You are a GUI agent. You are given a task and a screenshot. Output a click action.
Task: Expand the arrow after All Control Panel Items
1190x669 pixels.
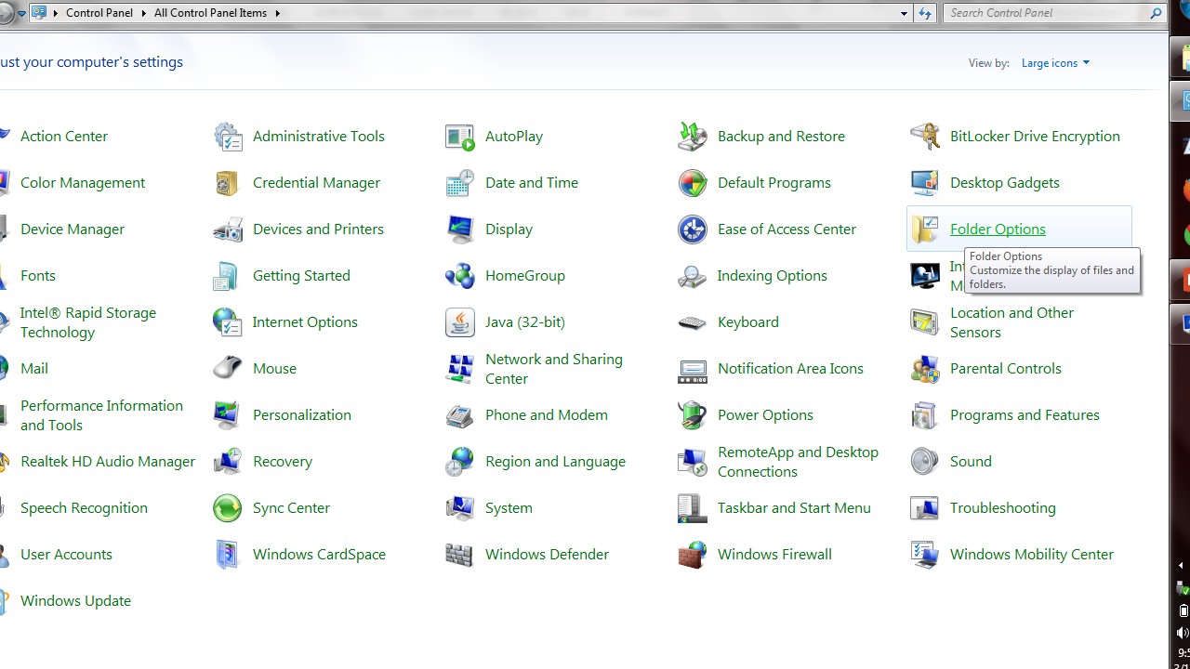(x=277, y=13)
